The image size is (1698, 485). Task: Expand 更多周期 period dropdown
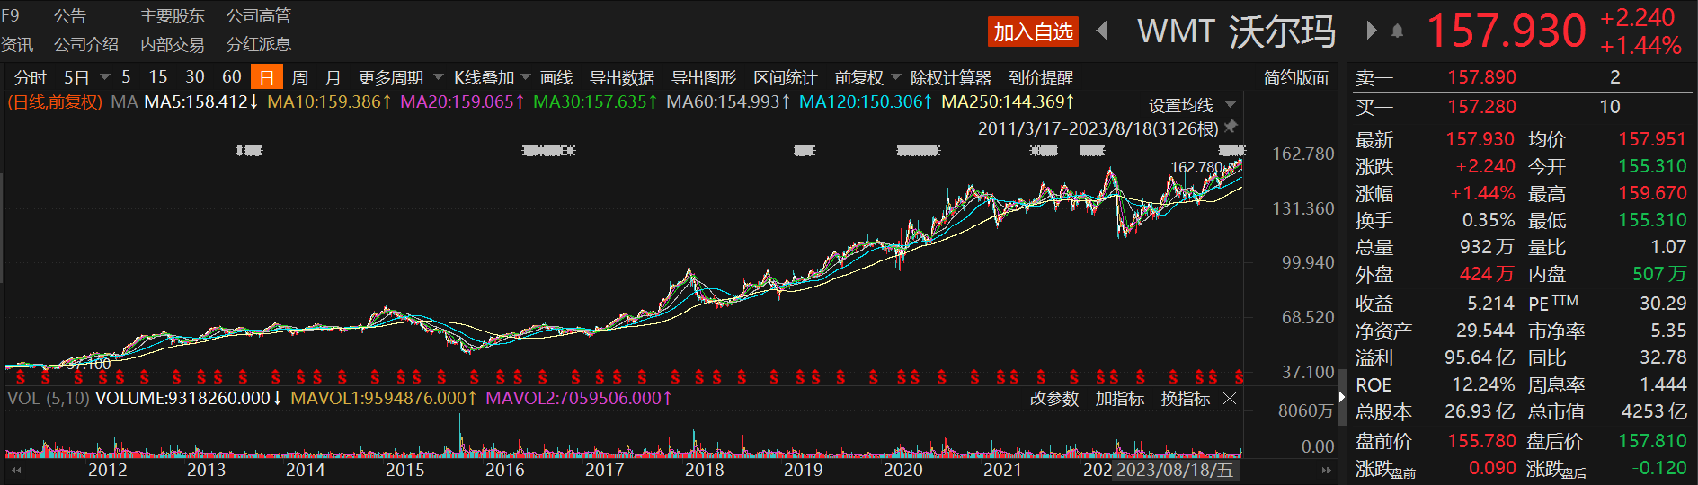point(439,76)
